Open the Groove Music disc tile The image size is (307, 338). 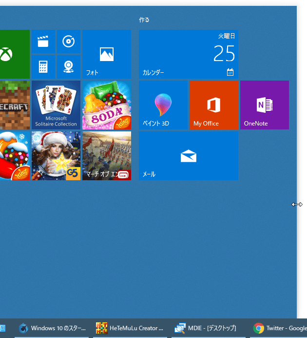(x=69, y=42)
